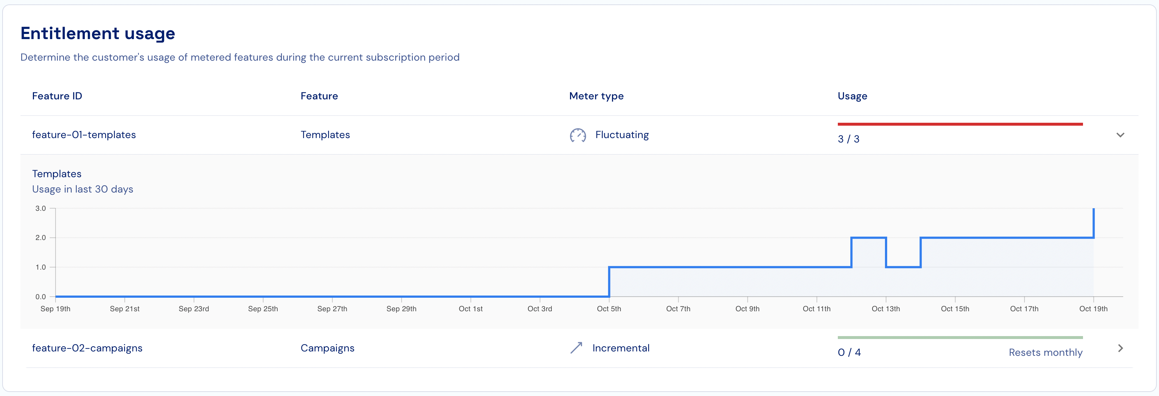Expand the feature-02-campaigns row chevron
1159x396 pixels.
coord(1120,348)
